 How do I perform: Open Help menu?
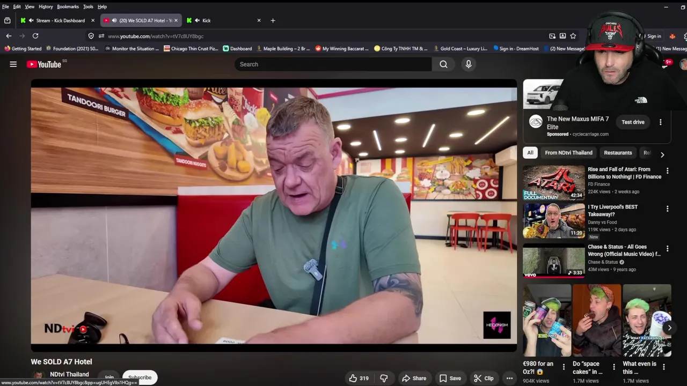point(102,6)
